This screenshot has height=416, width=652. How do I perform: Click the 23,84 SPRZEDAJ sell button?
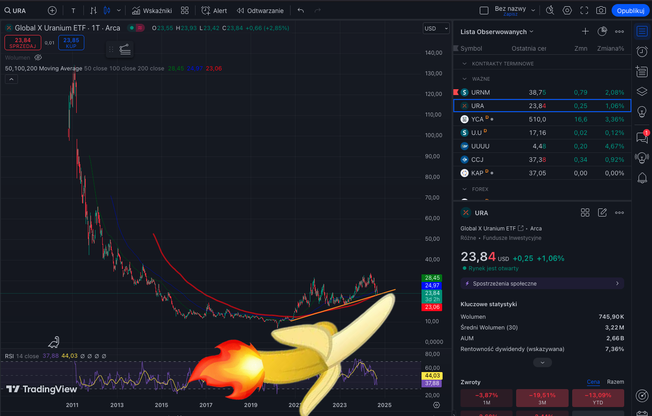(23, 43)
